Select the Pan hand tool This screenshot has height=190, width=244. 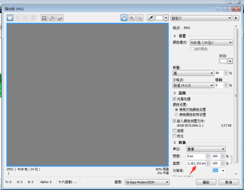[124, 18]
